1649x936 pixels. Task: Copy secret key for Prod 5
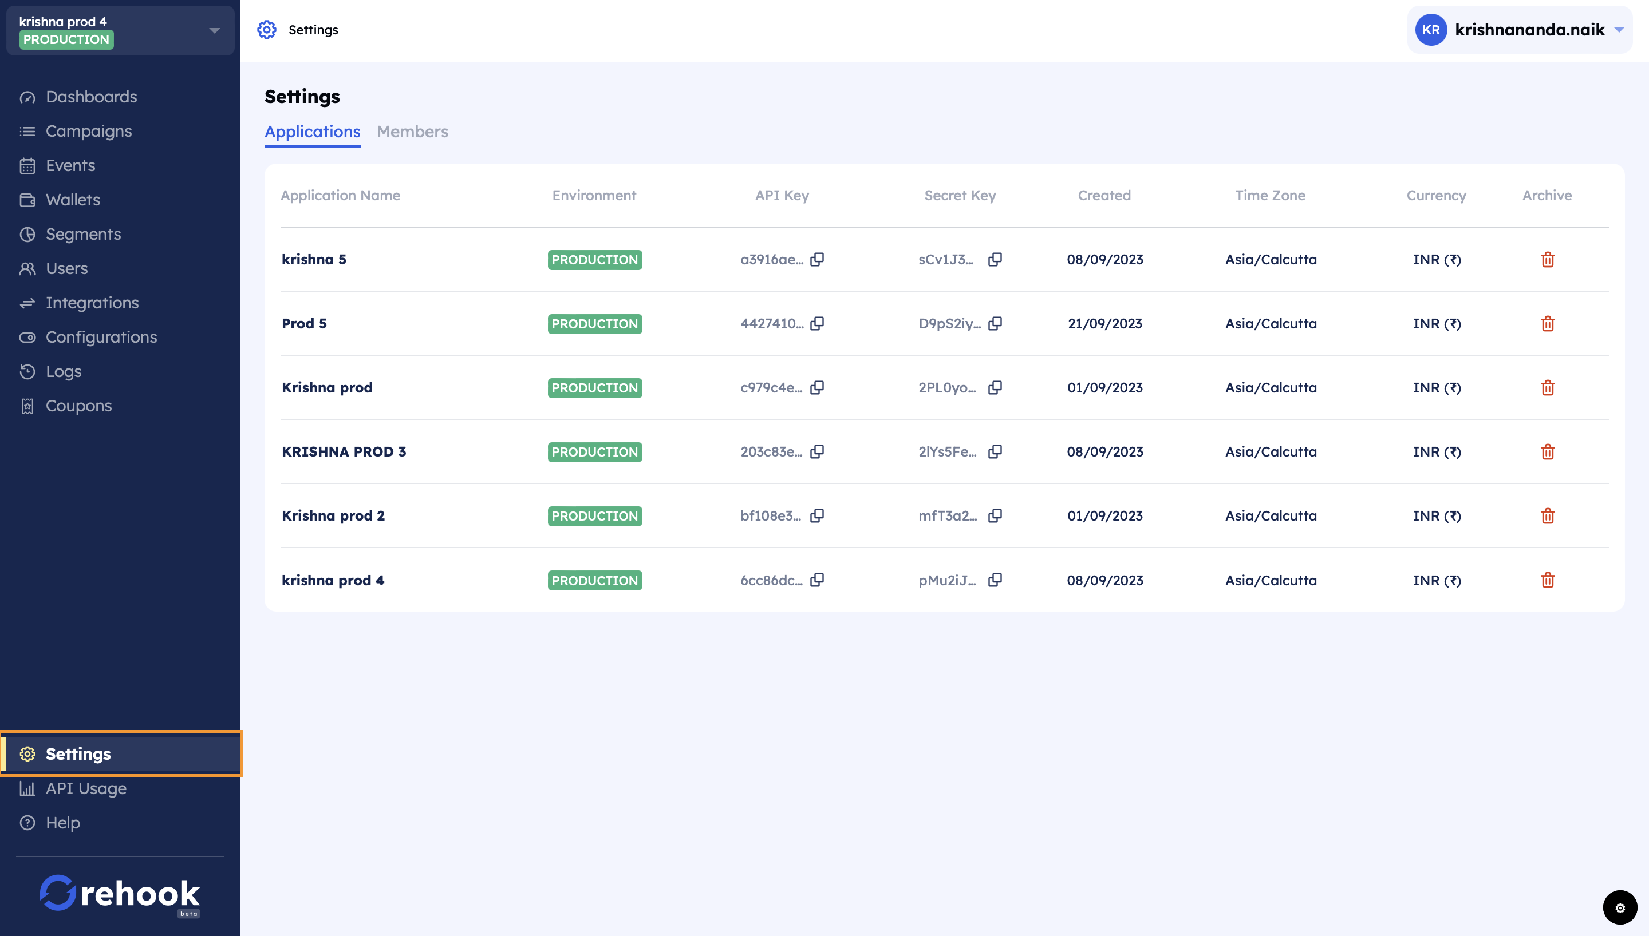[x=995, y=323]
